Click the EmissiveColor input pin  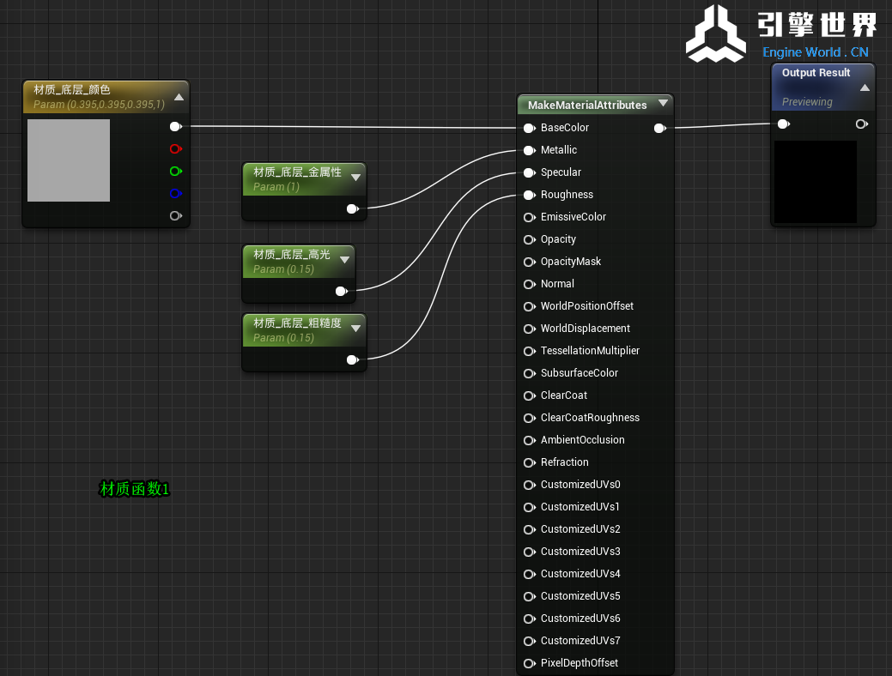[x=529, y=217]
